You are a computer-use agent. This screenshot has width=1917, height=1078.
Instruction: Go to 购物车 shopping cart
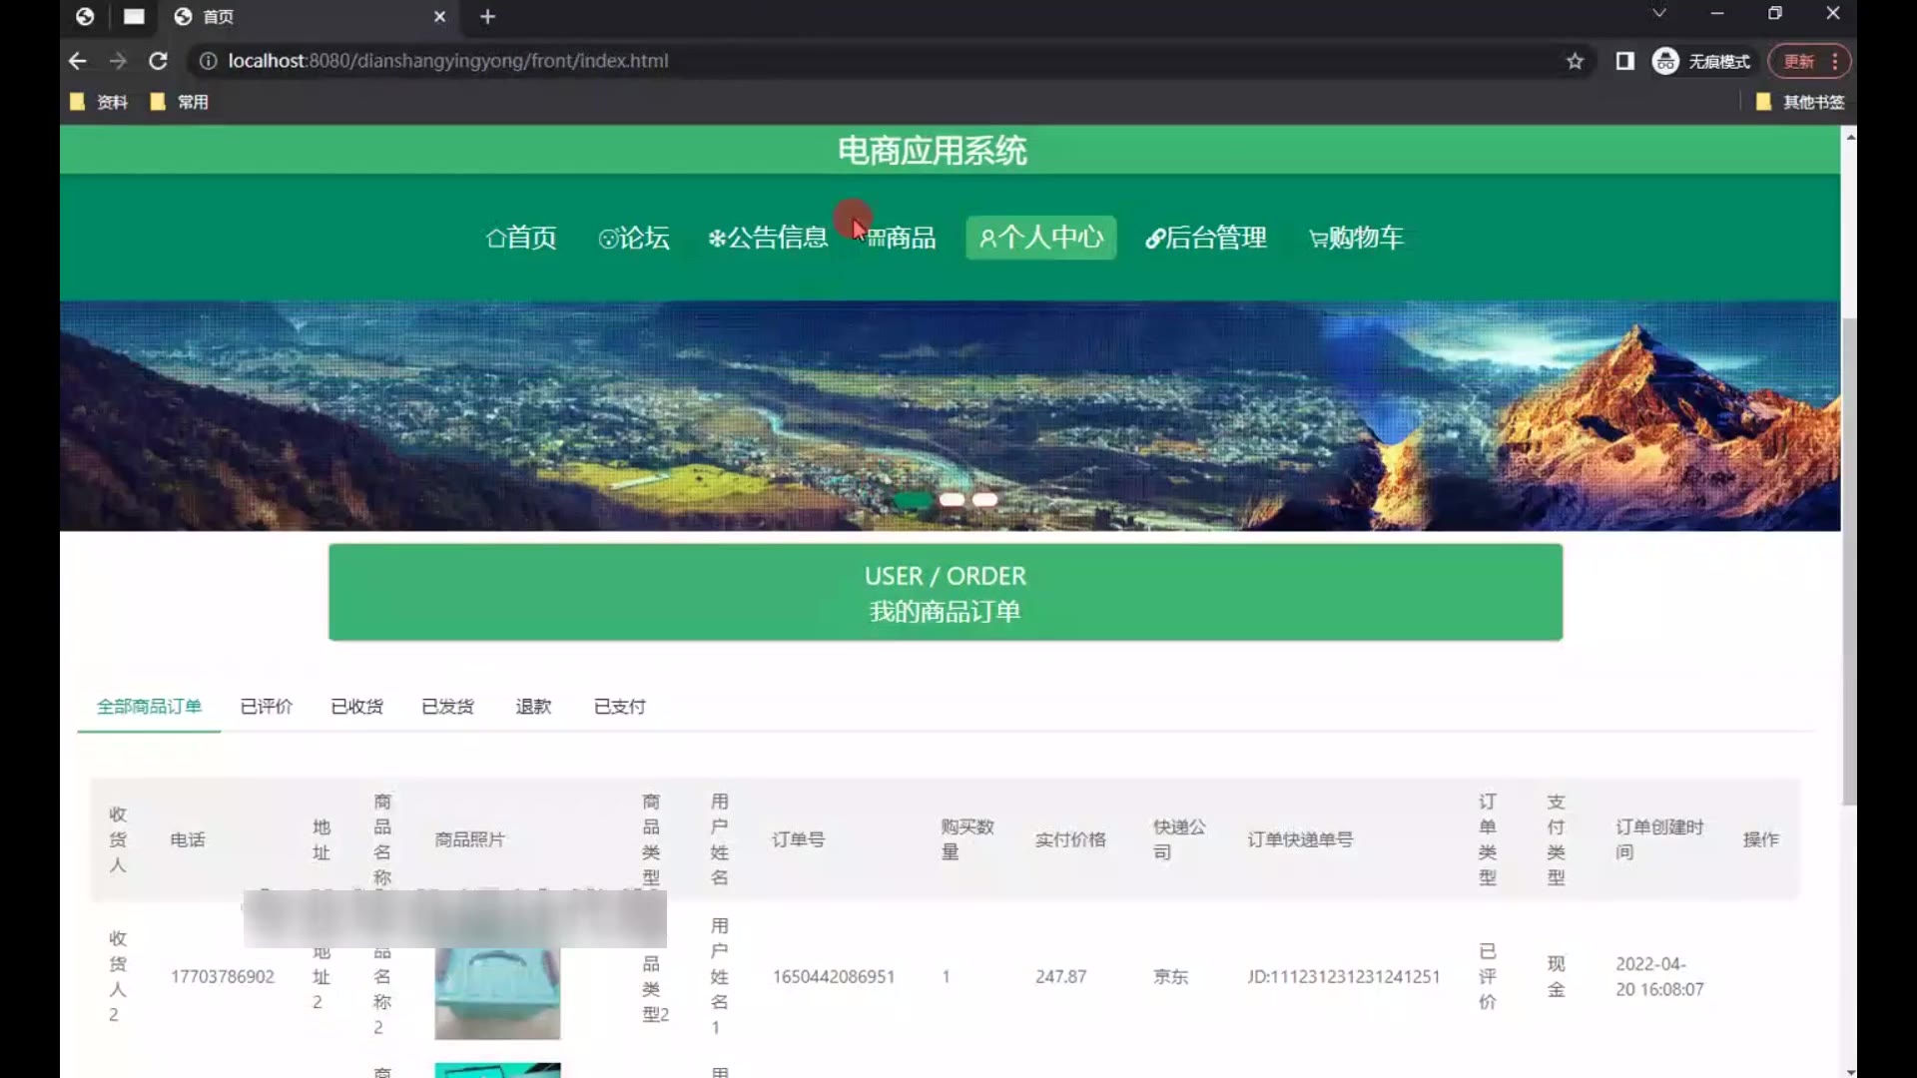click(1356, 238)
